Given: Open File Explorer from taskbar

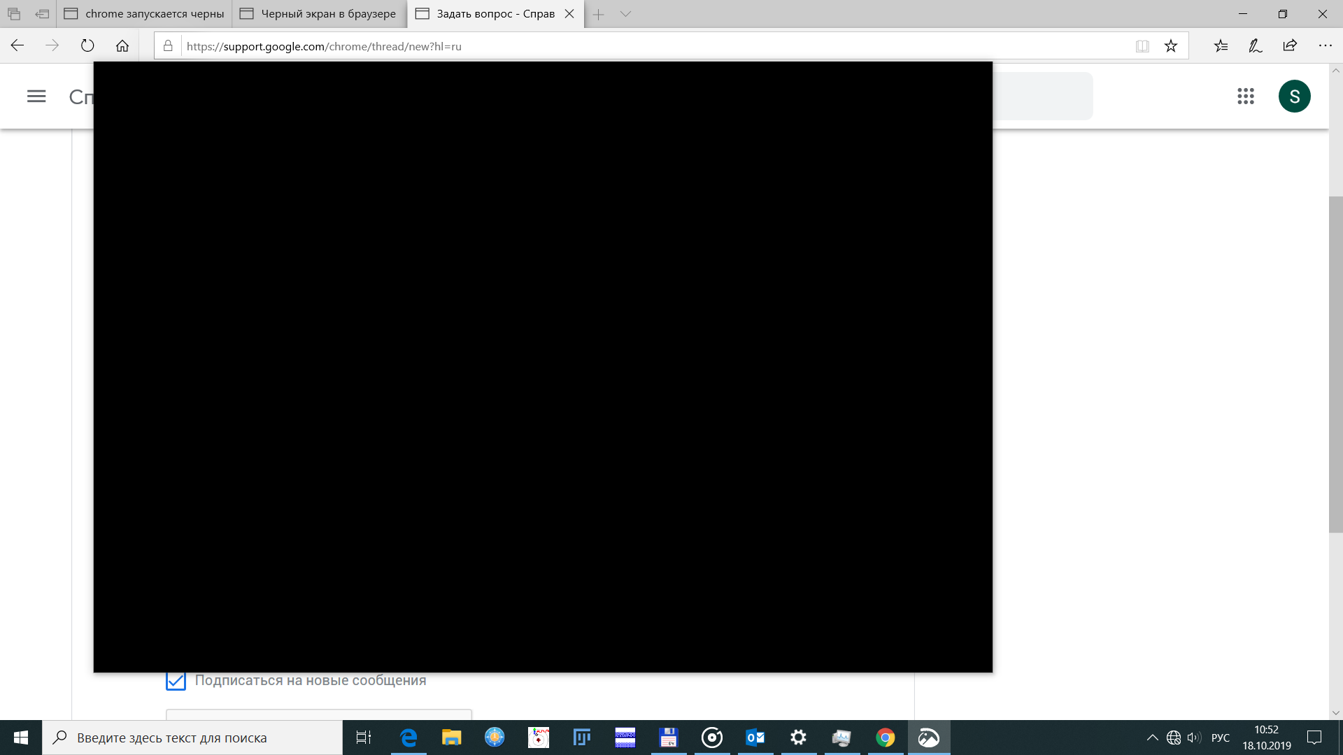Looking at the screenshot, I should (452, 738).
